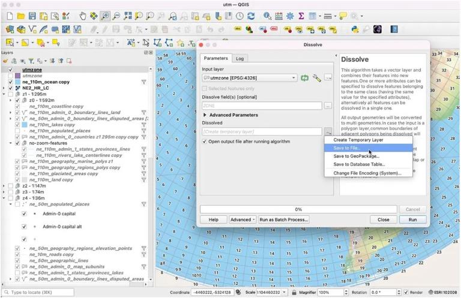Save the project with the floppy disk icon

pos(32,16)
